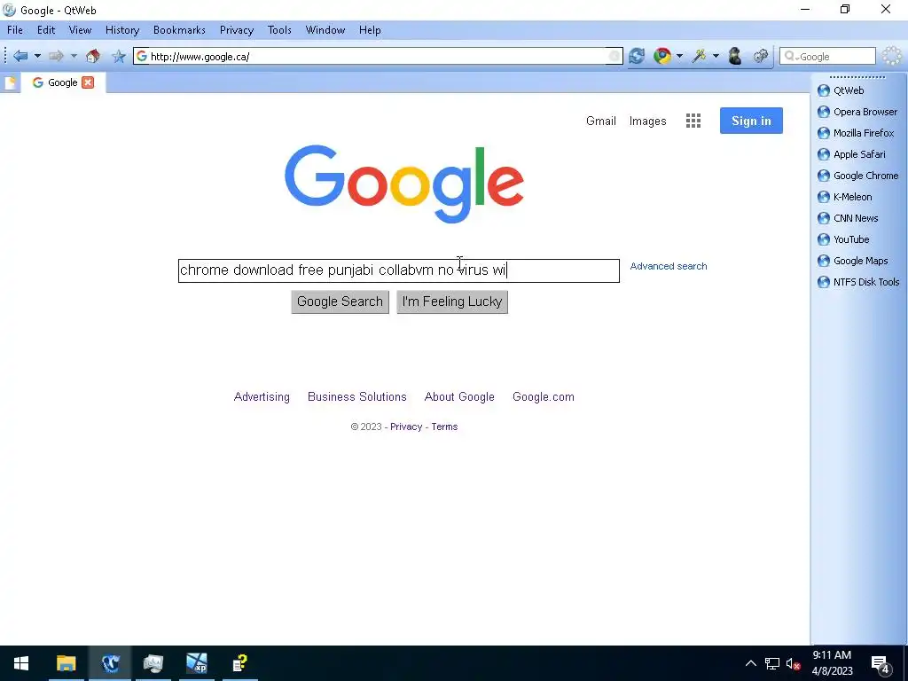Open the notification center icon

click(x=881, y=664)
